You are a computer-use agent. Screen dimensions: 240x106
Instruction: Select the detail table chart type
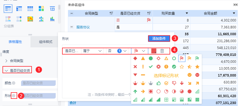[x=30, y=9]
